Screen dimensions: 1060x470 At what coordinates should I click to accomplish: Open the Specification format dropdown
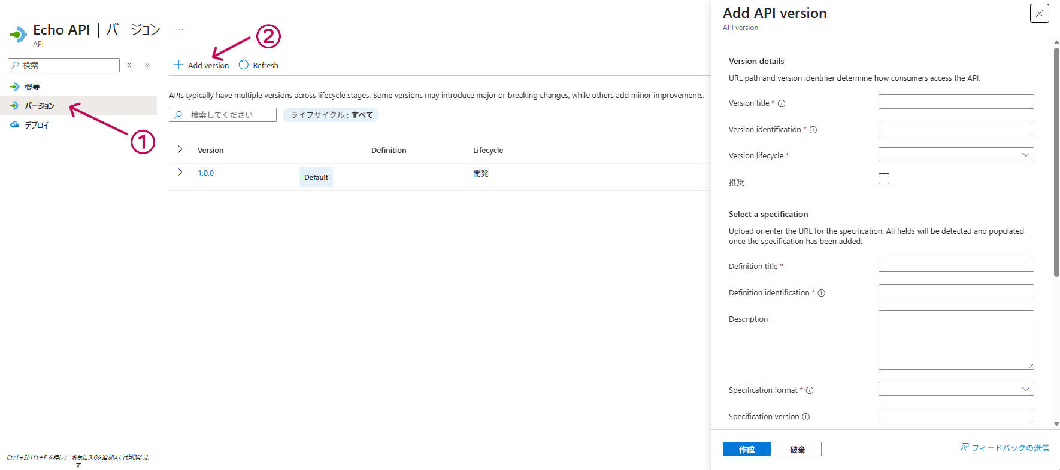tap(956, 389)
